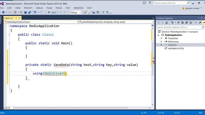This screenshot has height=115, width=205.
Task: Open the Solution Explorer window options dropdown
Action: coord(199,18)
